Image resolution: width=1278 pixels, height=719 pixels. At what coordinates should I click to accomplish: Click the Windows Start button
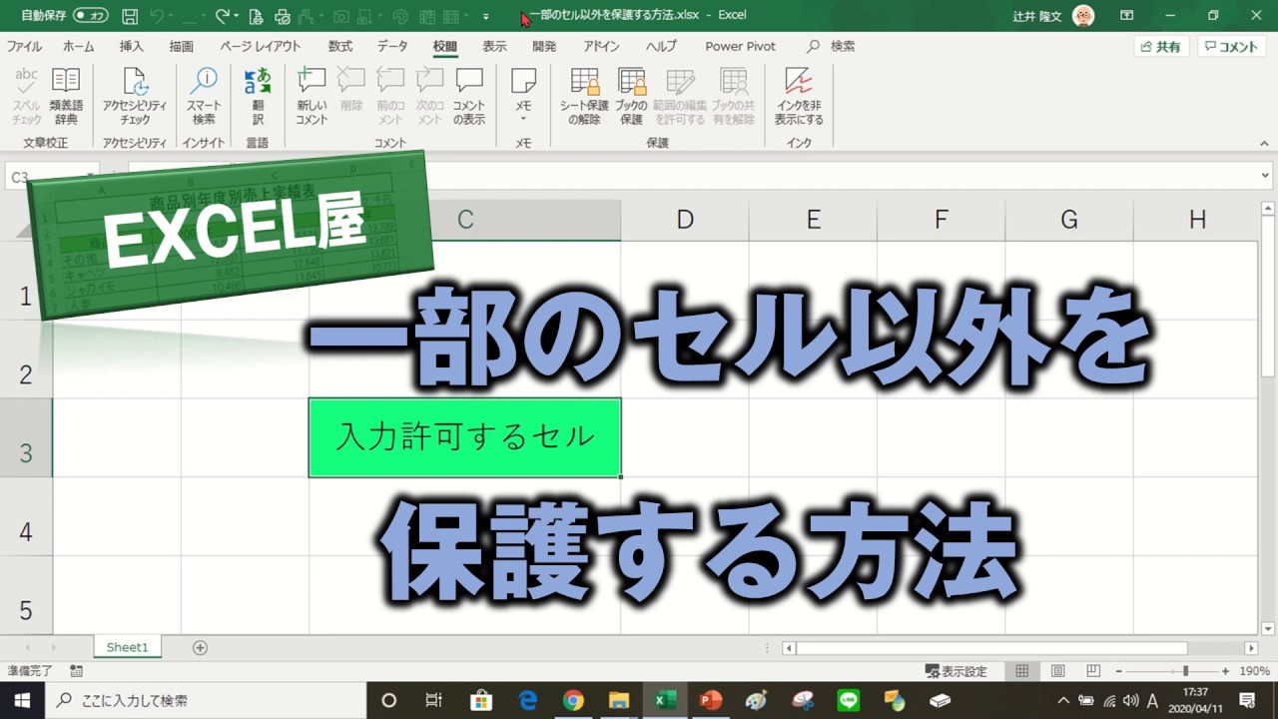[x=22, y=700]
